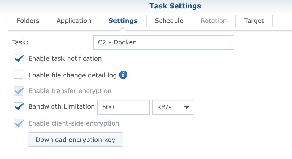Enable file change detail log checkbox

pos(18,74)
